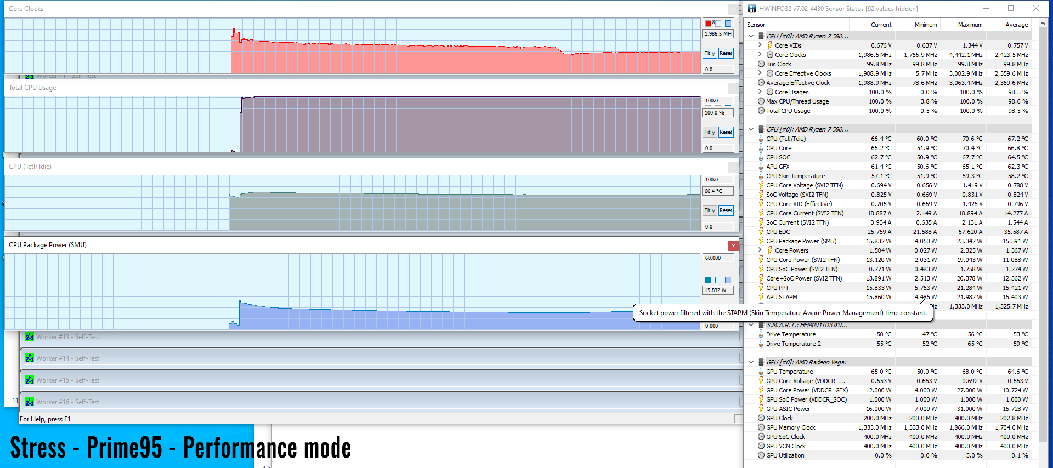
Task: Click Reset in CPU (Tctl/Tdie) graph
Action: [x=726, y=210]
